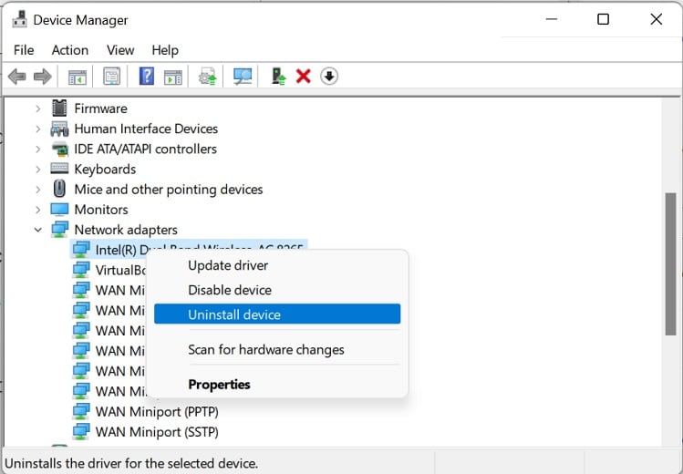683x474 pixels.
Task: Close the Device Manager window
Action: click(x=656, y=19)
